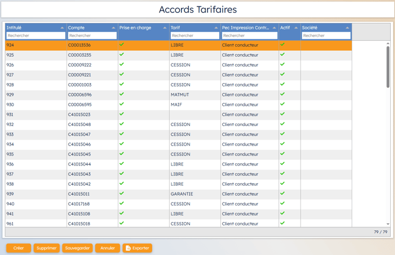The image size is (395, 255).
Task: Toggle Prise en charge check for row 933
Action: [121, 134]
